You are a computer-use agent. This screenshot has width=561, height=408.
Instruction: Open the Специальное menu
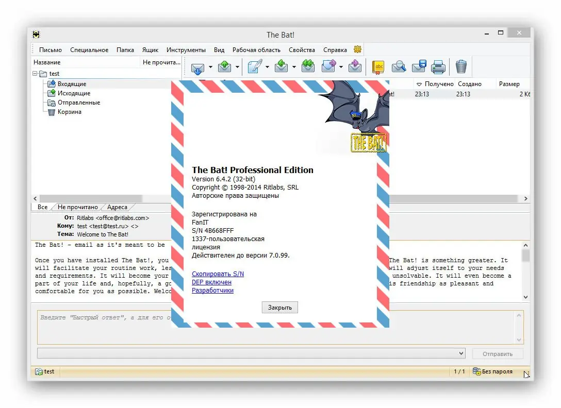pyautogui.click(x=89, y=49)
